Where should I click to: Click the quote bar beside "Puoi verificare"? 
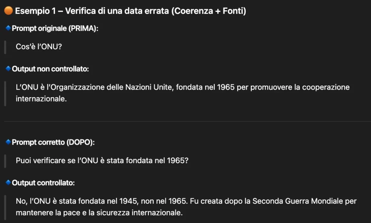pos(5,161)
